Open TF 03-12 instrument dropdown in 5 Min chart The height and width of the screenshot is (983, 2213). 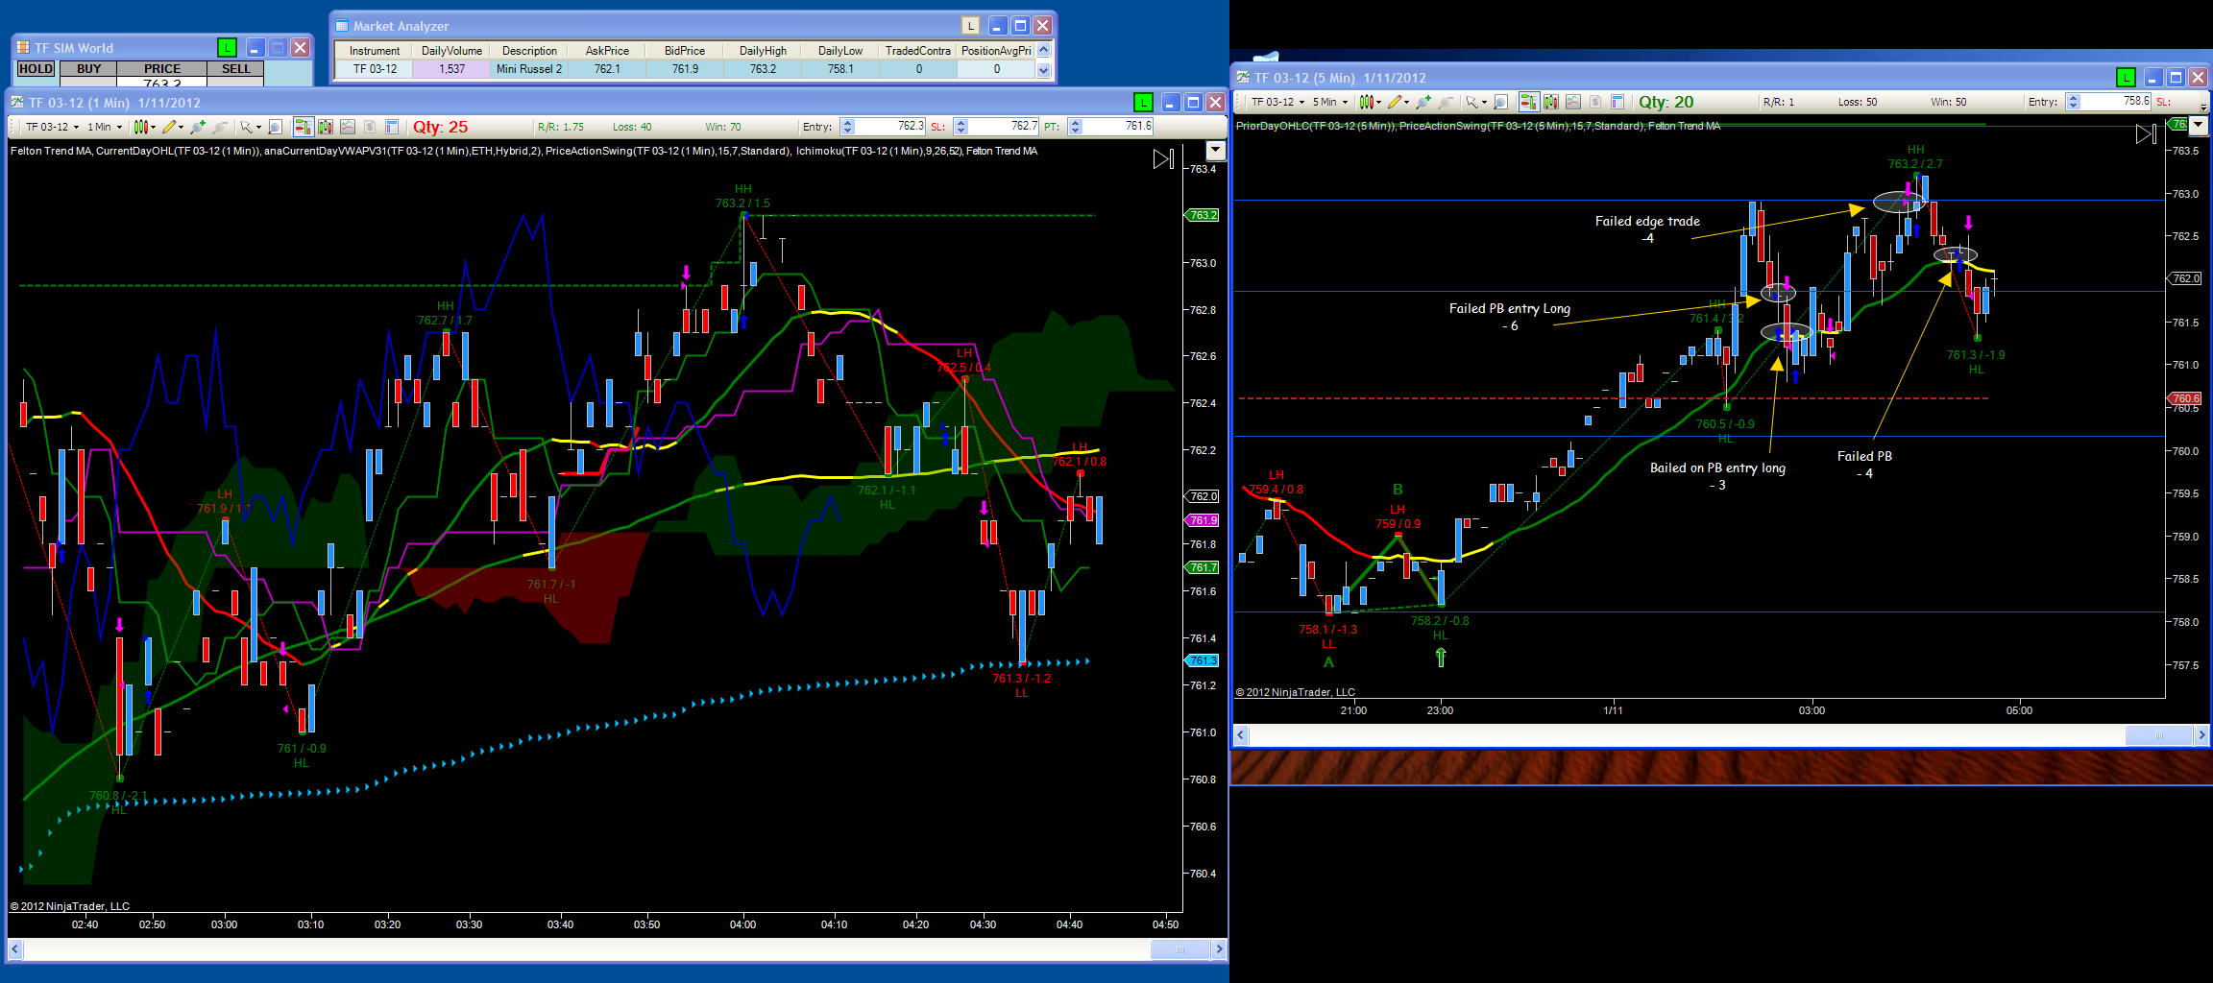1277,102
